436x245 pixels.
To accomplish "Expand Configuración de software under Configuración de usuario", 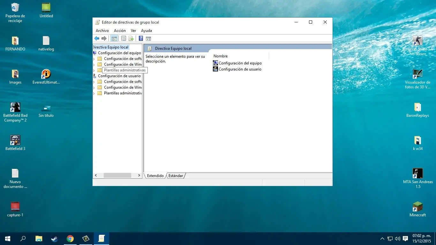I will [x=94, y=82].
